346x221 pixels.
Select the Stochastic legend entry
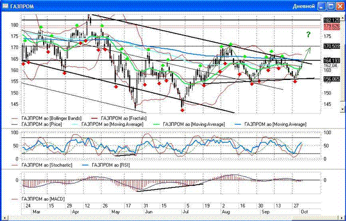click(x=42, y=165)
